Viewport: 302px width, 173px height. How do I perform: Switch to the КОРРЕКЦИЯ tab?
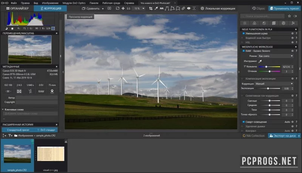click(x=51, y=8)
